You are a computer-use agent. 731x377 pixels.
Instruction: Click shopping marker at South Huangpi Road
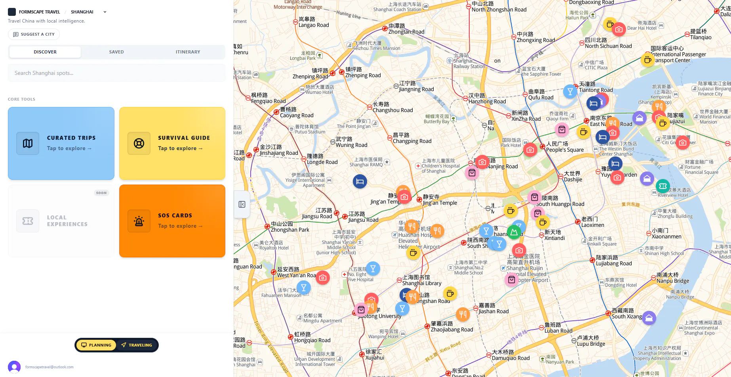(535, 197)
